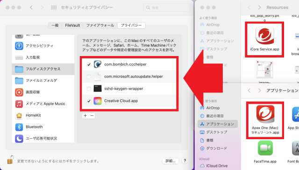Go back in the アプリケーション Finder window
299x170 pixels.
(x=249, y=90)
